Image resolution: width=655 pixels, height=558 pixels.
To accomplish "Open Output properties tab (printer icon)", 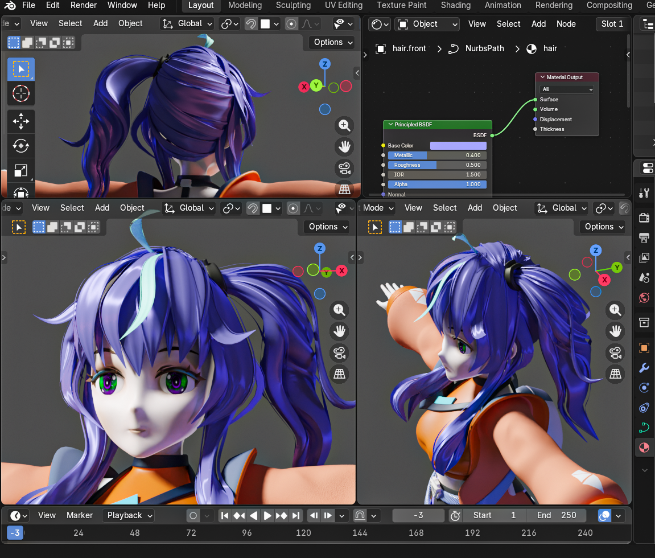I will [644, 237].
